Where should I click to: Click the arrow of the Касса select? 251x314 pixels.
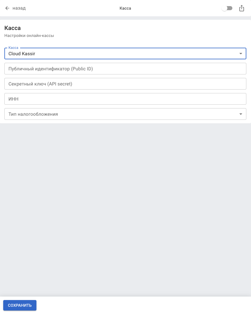[x=241, y=53]
